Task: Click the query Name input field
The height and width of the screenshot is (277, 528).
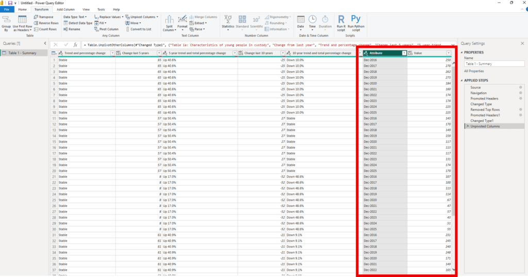Action: pyautogui.click(x=493, y=64)
